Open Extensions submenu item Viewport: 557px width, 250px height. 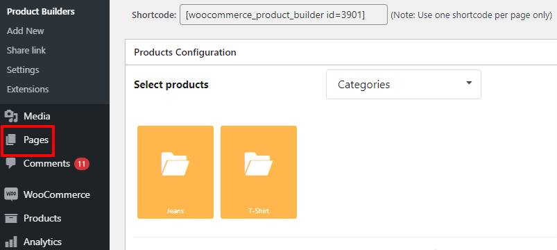coord(28,89)
